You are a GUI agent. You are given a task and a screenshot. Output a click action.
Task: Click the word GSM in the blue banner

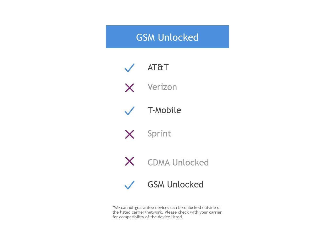click(146, 37)
